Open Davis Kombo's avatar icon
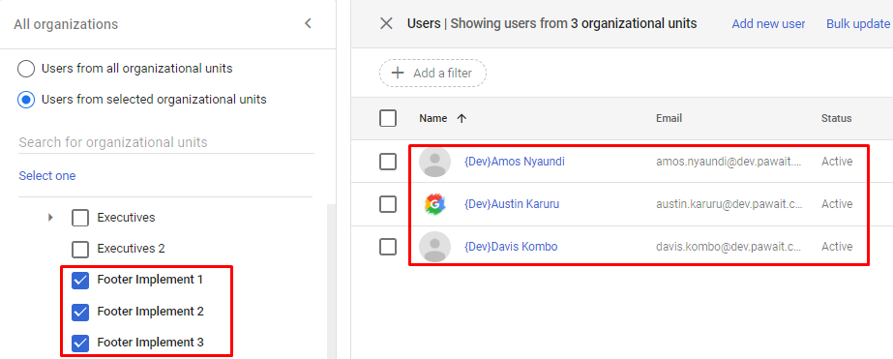Image resolution: width=893 pixels, height=359 pixels. coord(434,247)
